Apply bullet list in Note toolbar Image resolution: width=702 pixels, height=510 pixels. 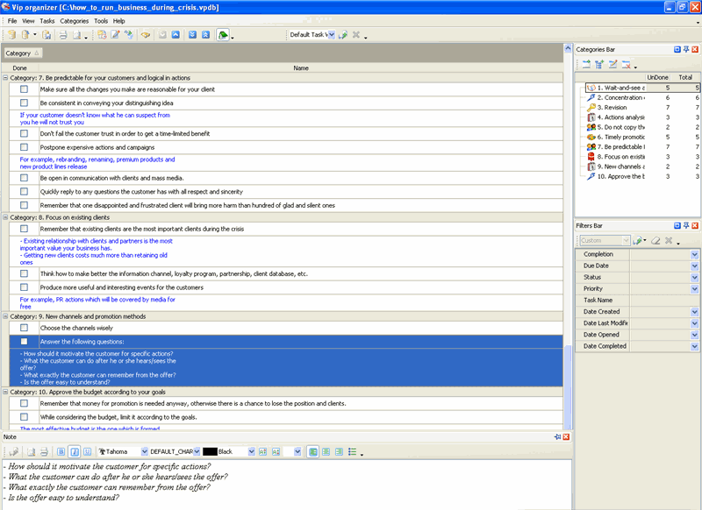(x=353, y=452)
